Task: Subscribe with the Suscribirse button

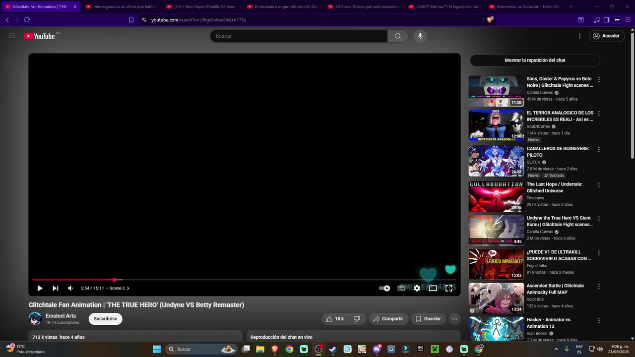Action: tap(105, 319)
